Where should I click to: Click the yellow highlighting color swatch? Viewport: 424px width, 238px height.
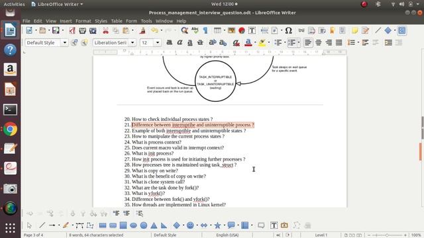262,42
